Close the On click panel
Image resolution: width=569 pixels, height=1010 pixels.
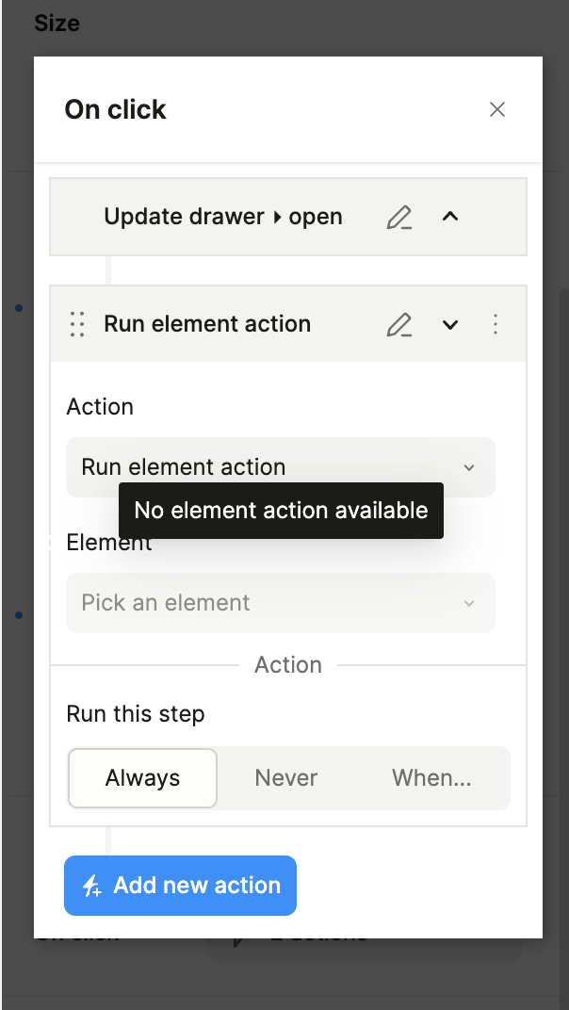[497, 109]
